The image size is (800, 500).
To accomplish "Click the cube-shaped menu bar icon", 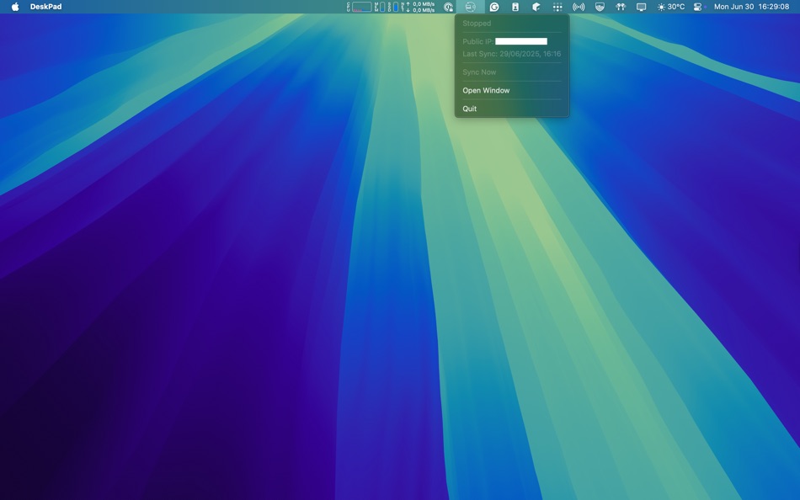I will coord(536,7).
